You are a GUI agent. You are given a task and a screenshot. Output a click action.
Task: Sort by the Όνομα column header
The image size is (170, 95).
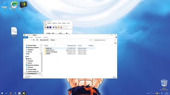(x=46, y=46)
